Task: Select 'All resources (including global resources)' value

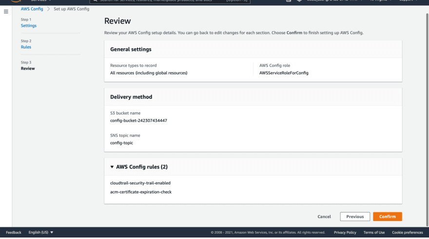Action: click(x=149, y=73)
